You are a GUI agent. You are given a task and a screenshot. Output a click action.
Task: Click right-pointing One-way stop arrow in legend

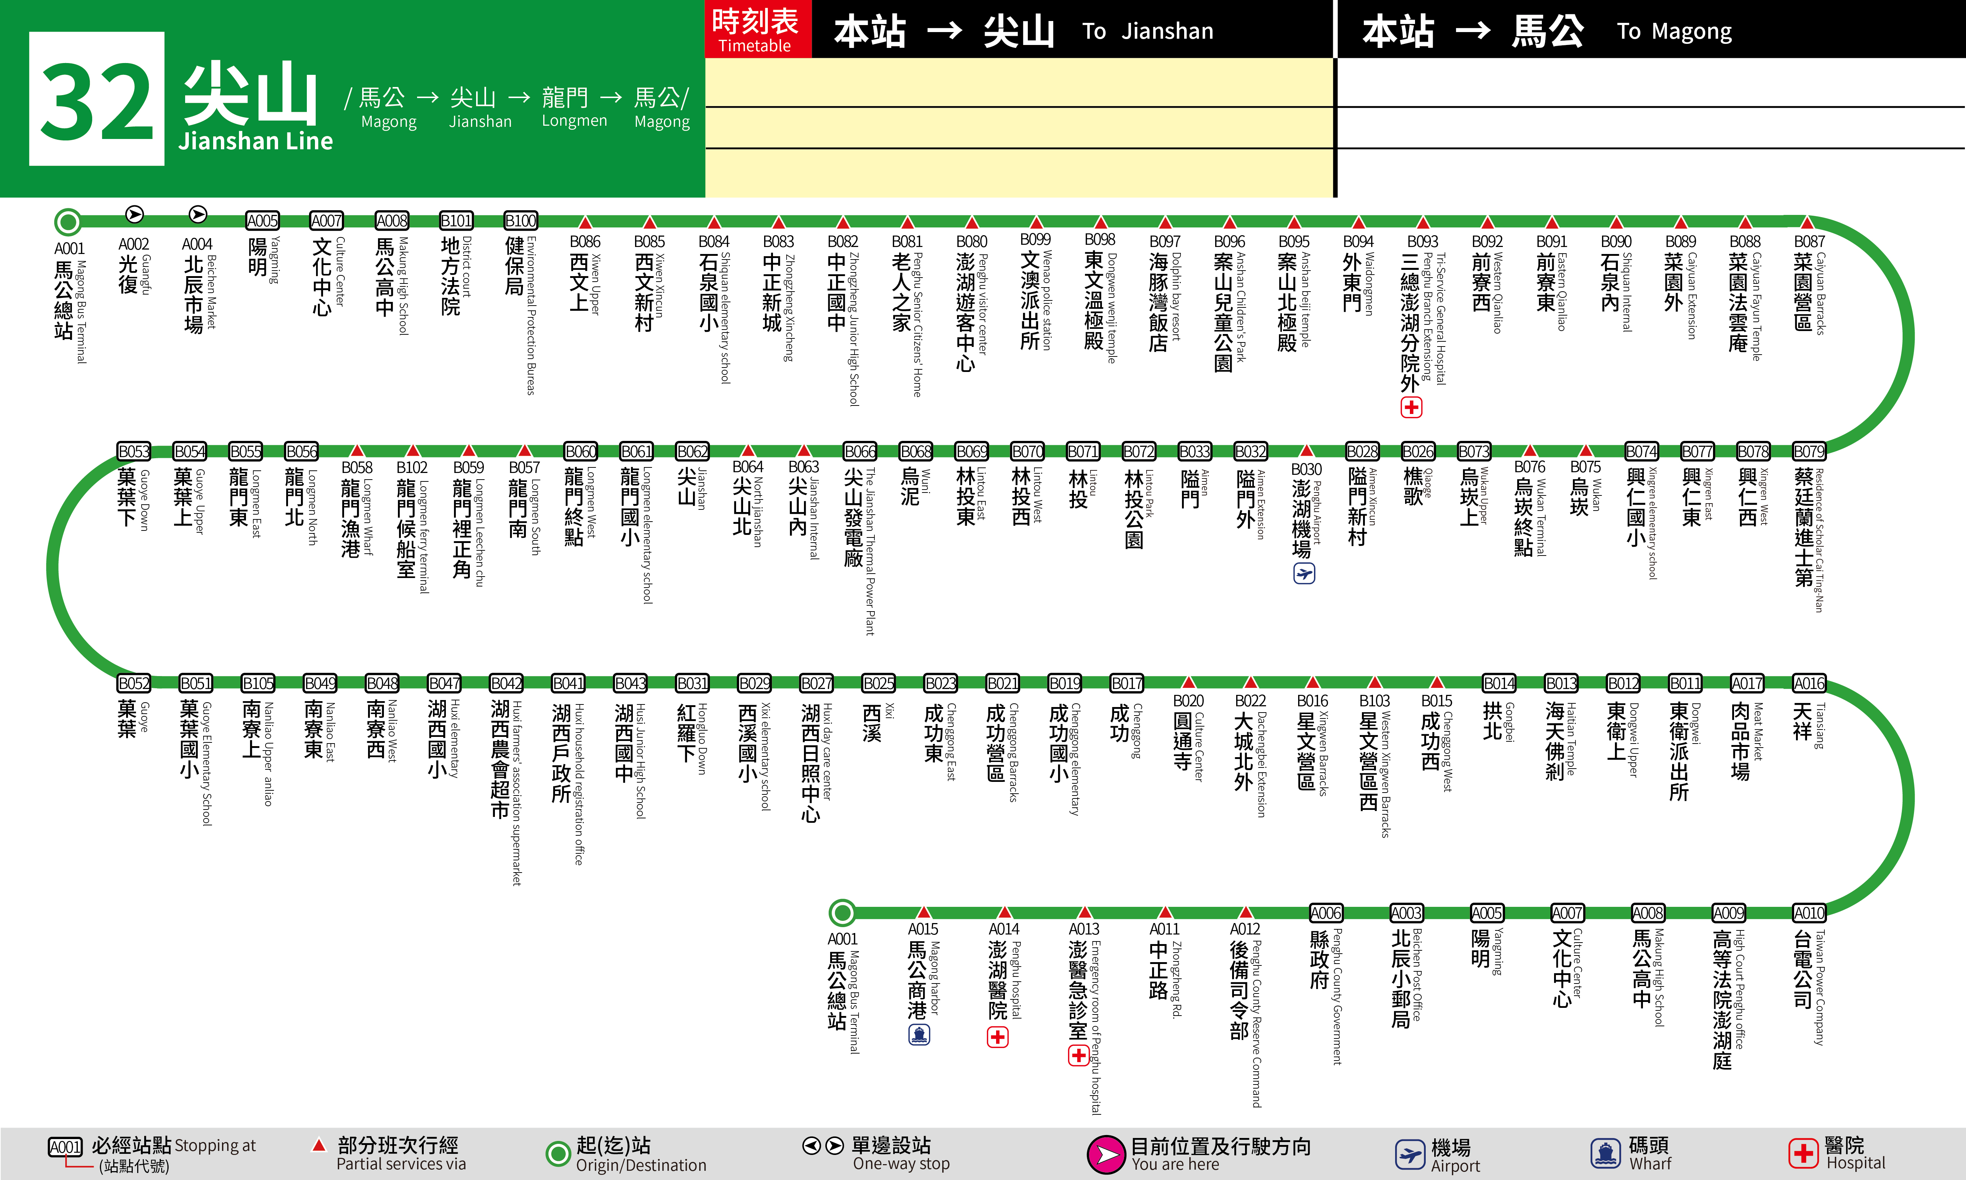point(834,1146)
